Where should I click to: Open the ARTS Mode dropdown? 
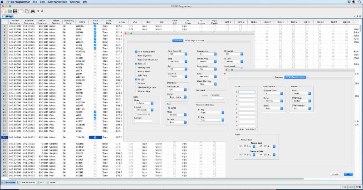[144, 103]
